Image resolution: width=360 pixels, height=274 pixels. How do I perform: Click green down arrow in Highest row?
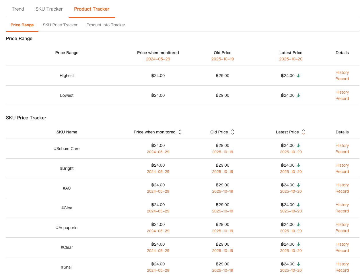pyautogui.click(x=298, y=76)
